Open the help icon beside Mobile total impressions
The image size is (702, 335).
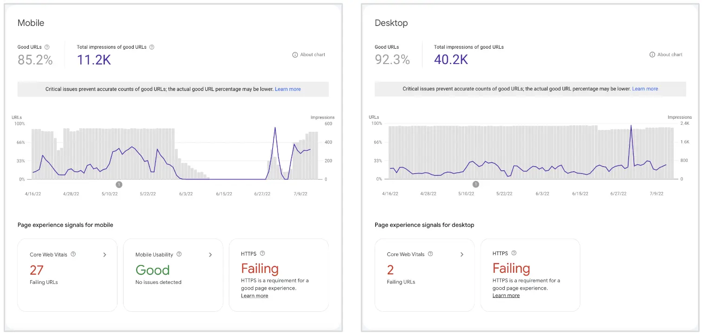coord(152,47)
